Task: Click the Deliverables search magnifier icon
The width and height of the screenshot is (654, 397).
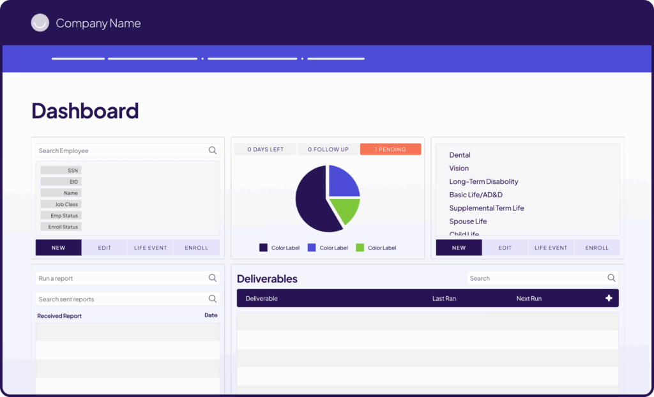Action: point(611,278)
